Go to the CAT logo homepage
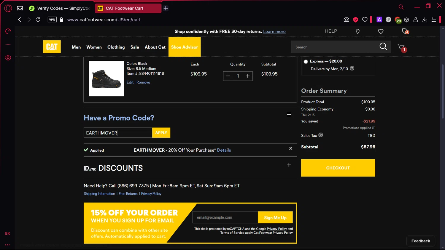 pos(52,47)
